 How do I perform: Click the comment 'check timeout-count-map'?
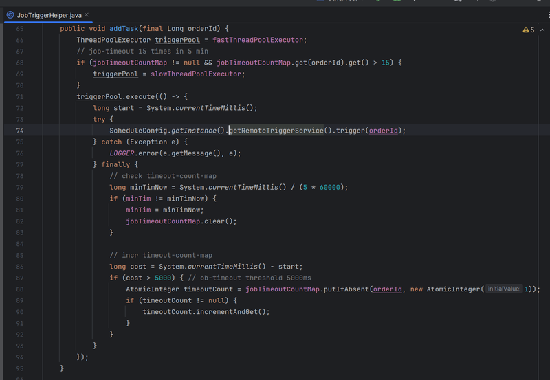pos(163,176)
